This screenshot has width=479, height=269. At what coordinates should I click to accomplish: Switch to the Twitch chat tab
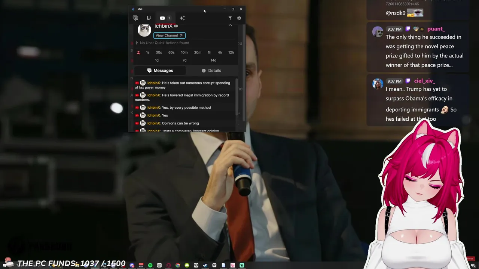coord(149,18)
